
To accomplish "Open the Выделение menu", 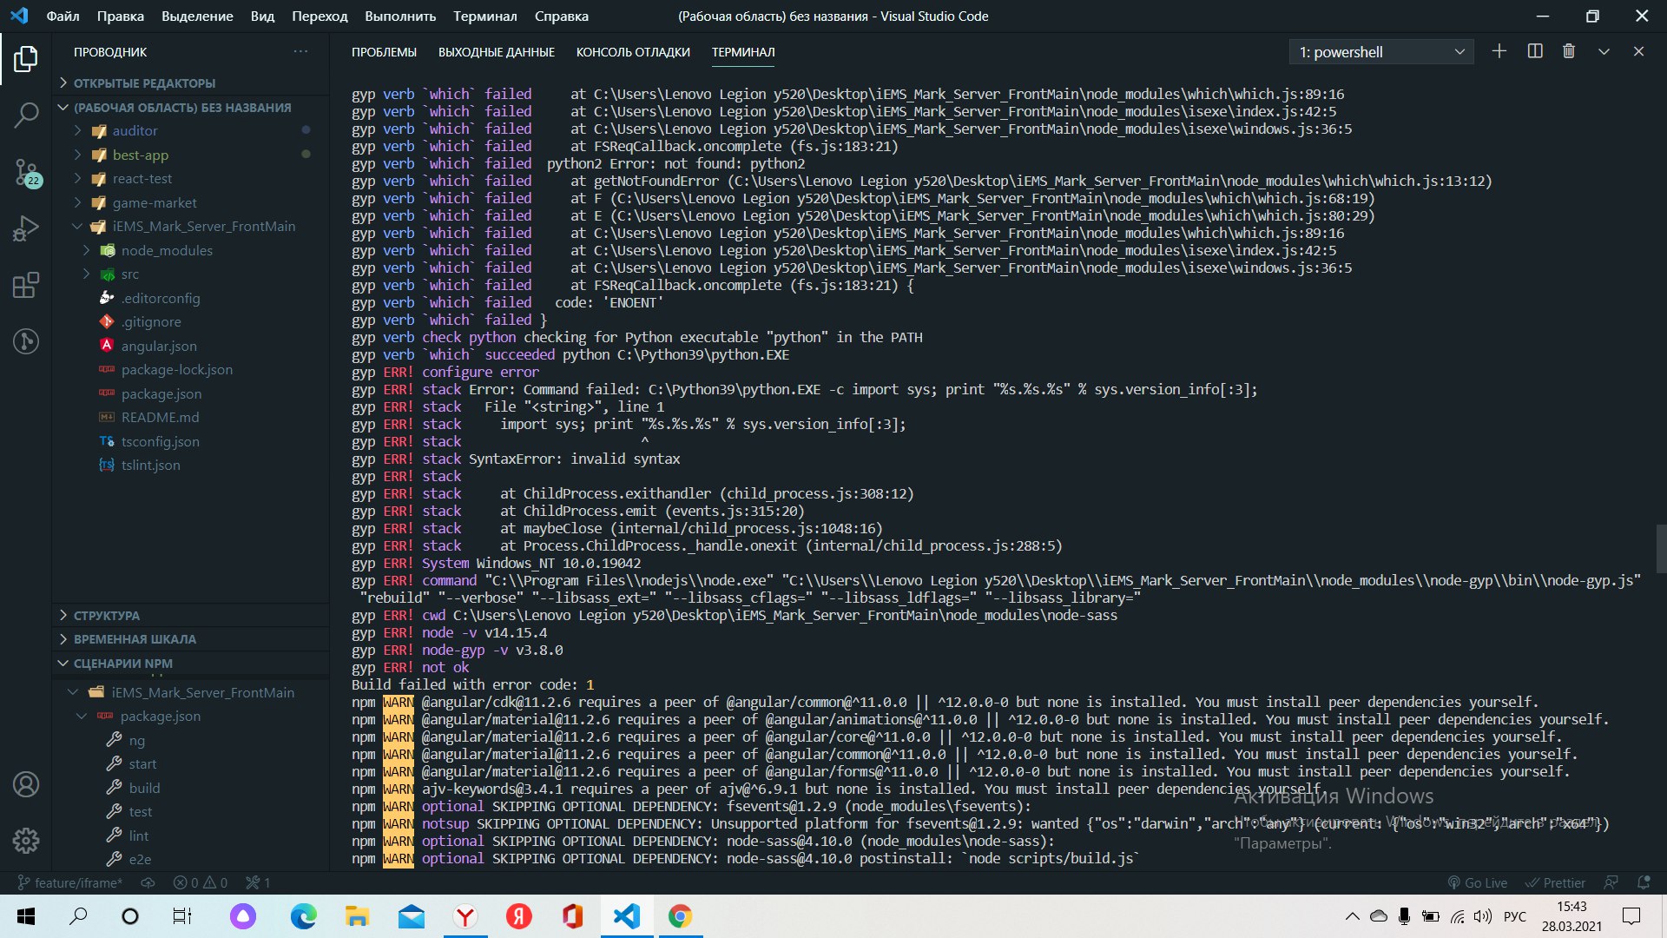I will (197, 16).
